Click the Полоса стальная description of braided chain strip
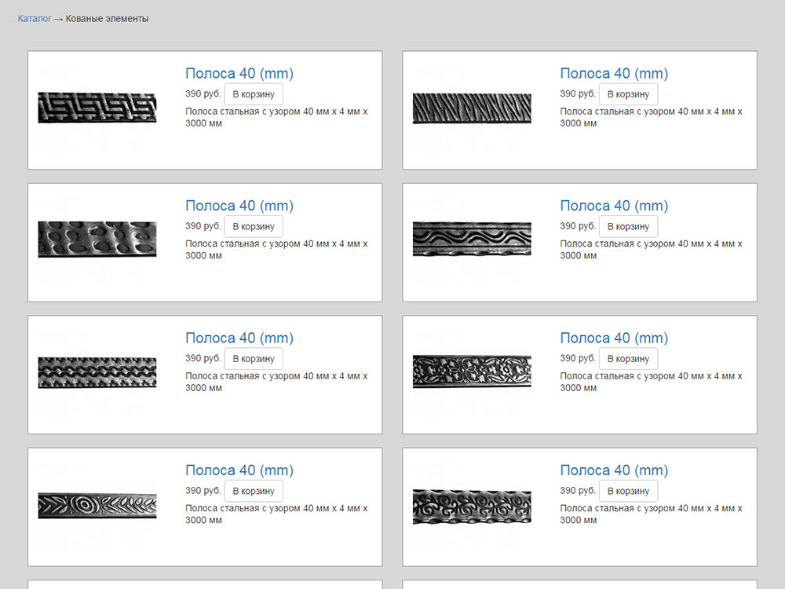785x589 pixels. 276,382
